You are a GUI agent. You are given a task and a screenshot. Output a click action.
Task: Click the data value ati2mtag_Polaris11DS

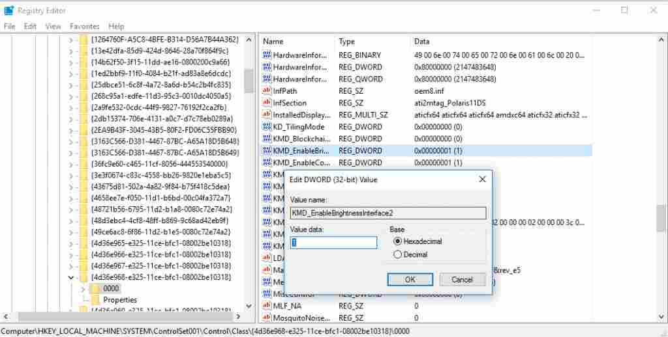450,103
